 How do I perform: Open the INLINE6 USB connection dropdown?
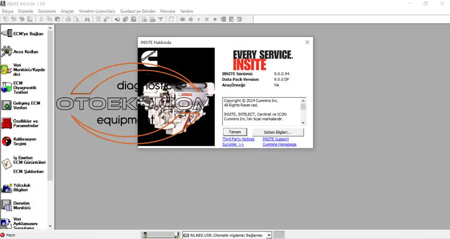click(269, 235)
